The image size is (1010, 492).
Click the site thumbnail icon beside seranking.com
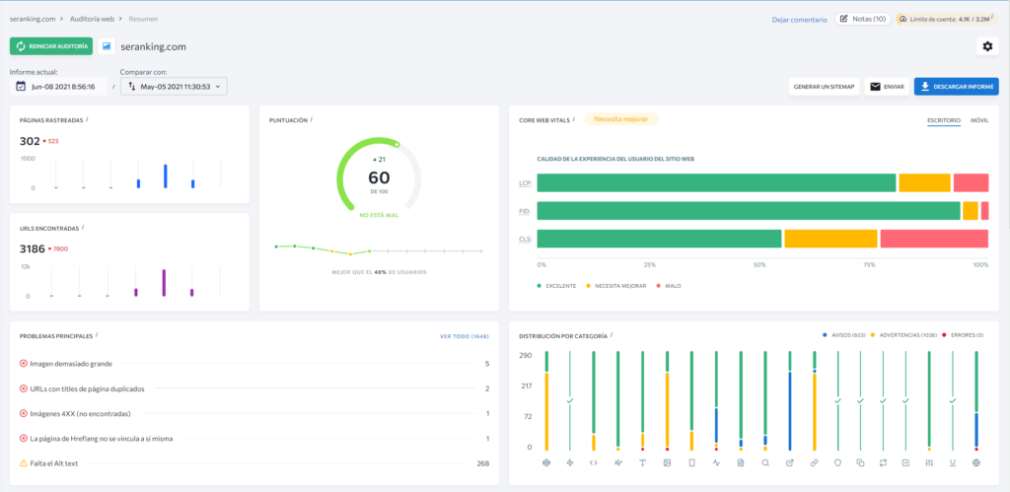107,46
